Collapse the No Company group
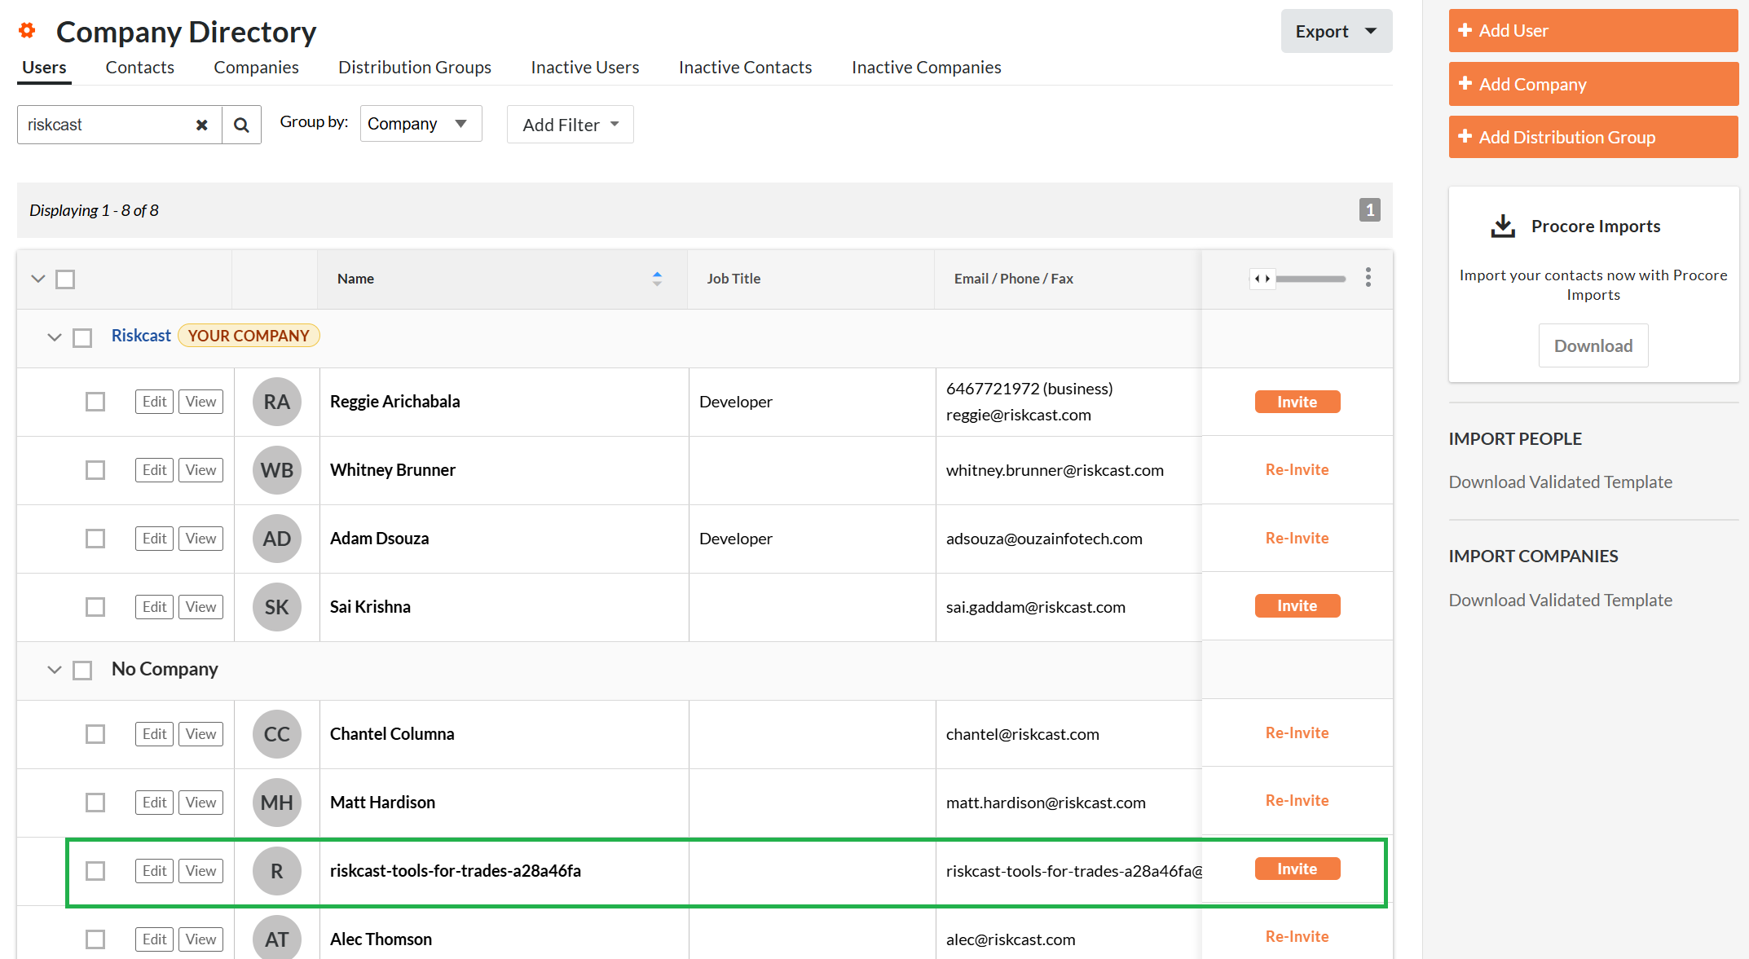The width and height of the screenshot is (1749, 959). pyautogui.click(x=55, y=670)
